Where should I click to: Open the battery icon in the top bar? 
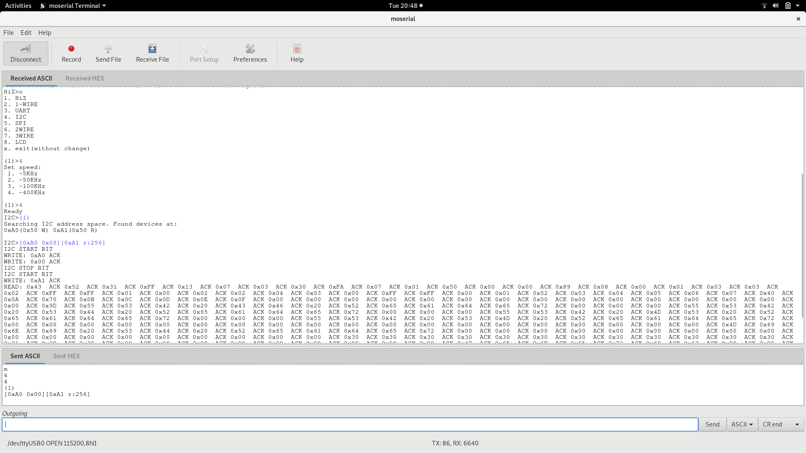click(x=788, y=5)
